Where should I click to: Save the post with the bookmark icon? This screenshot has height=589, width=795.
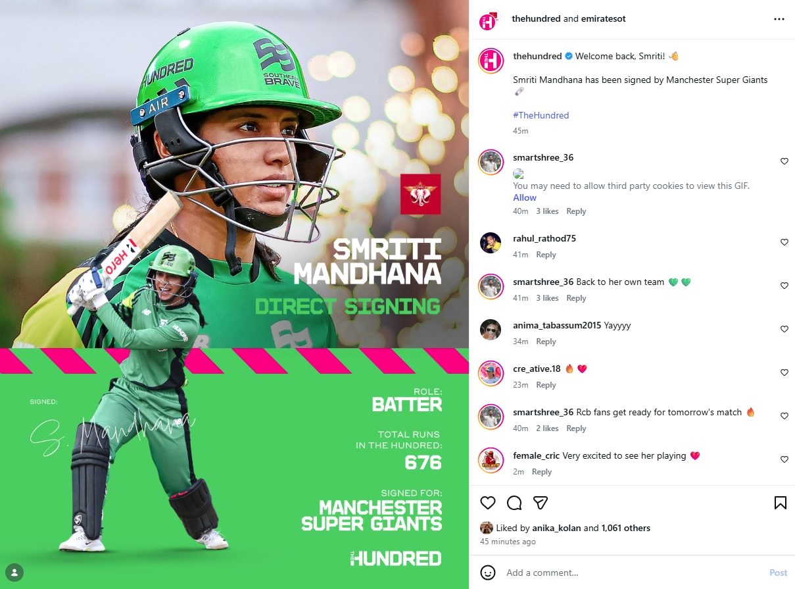(x=780, y=503)
